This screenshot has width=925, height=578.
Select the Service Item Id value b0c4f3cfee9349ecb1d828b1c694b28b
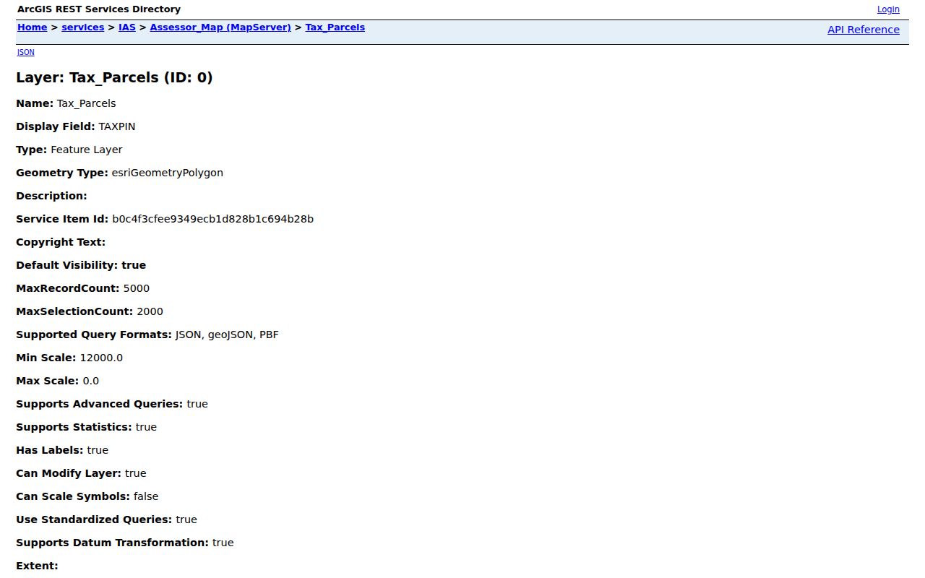[212, 219]
